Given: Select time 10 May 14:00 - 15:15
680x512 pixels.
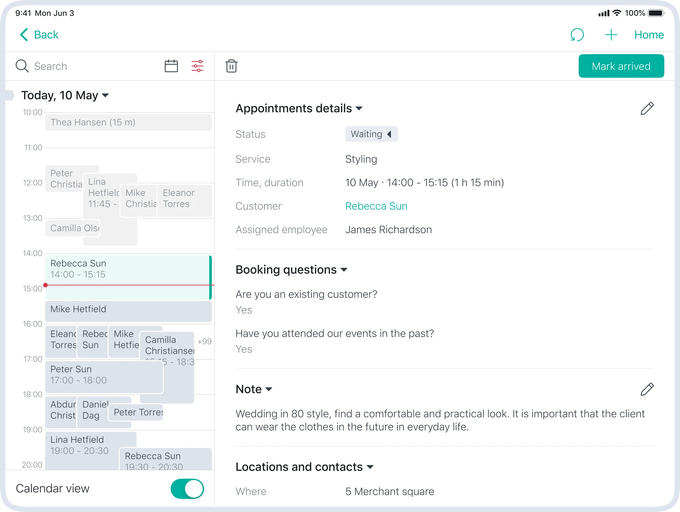Looking at the screenshot, I should pos(424,183).
